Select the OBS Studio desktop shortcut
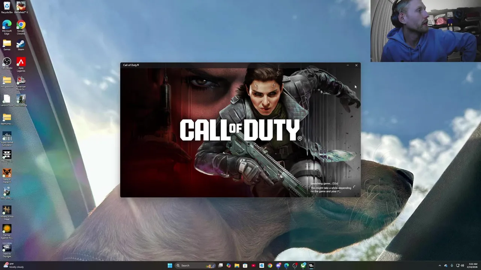The image size is (481, 270). click(x=7, y=63)
